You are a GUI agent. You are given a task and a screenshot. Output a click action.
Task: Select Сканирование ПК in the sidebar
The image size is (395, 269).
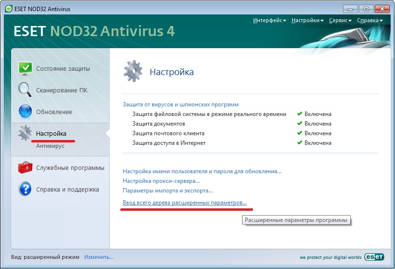coord(62,90)
